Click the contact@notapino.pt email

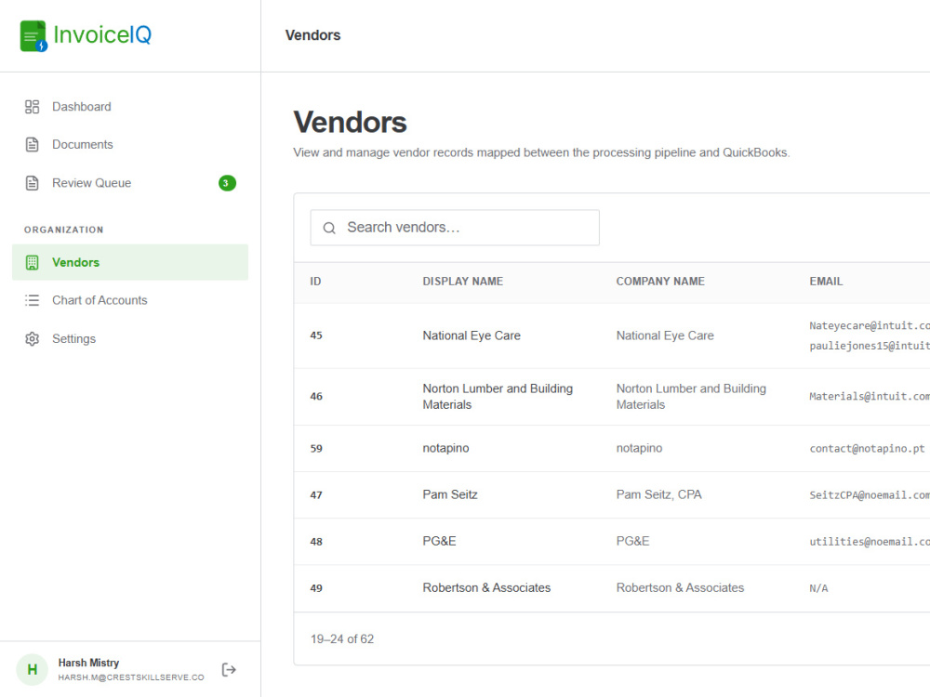point(867,449)
